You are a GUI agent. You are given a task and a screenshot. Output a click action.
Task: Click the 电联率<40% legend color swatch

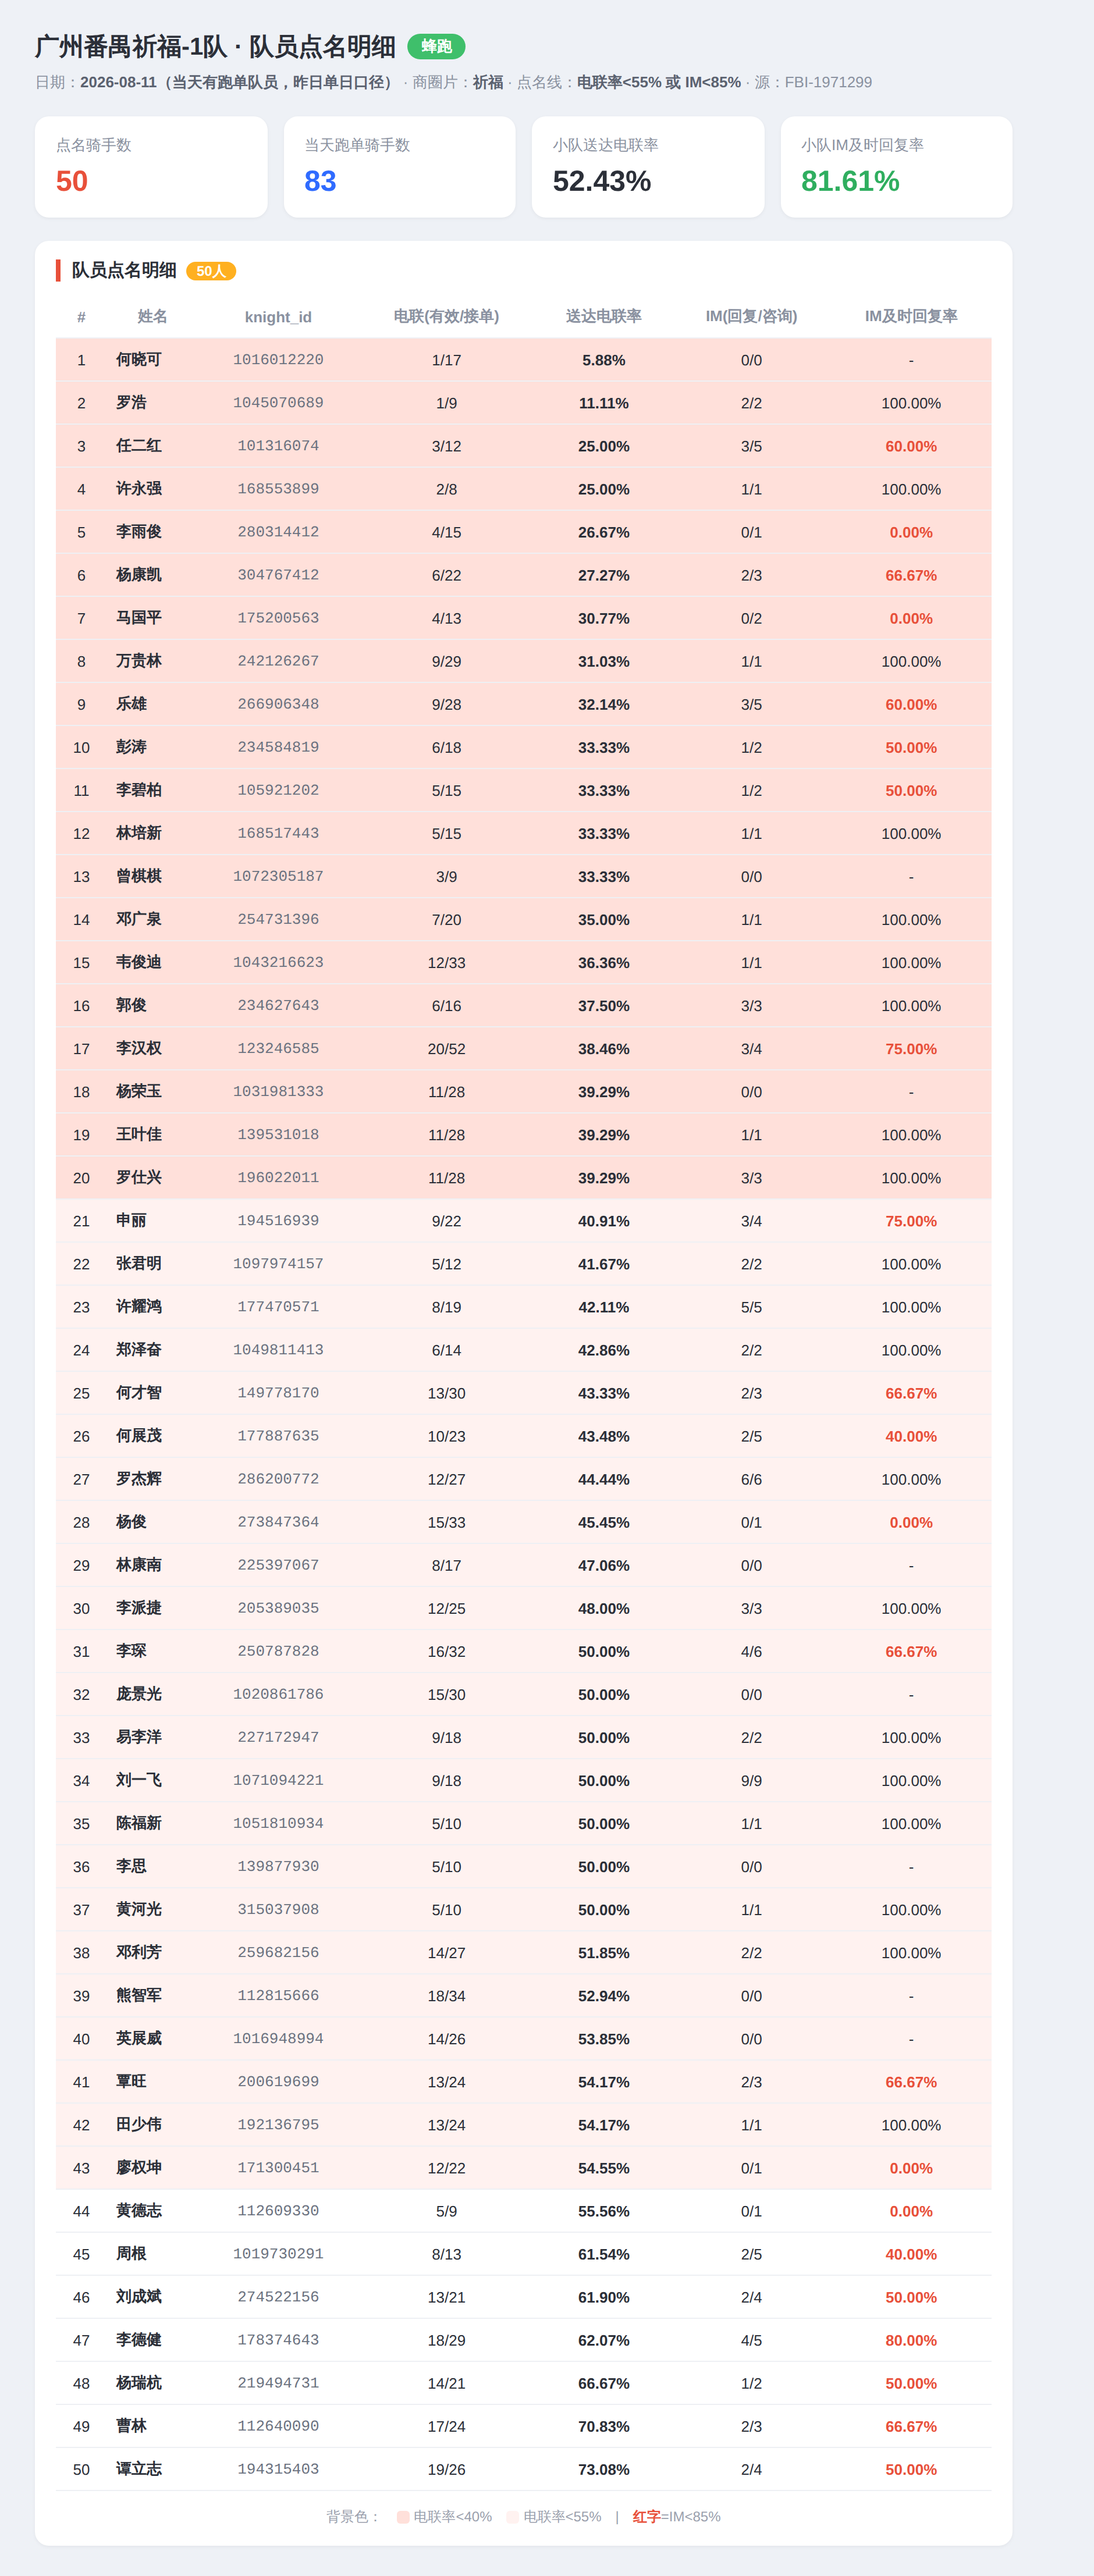tap(403, 2517)
